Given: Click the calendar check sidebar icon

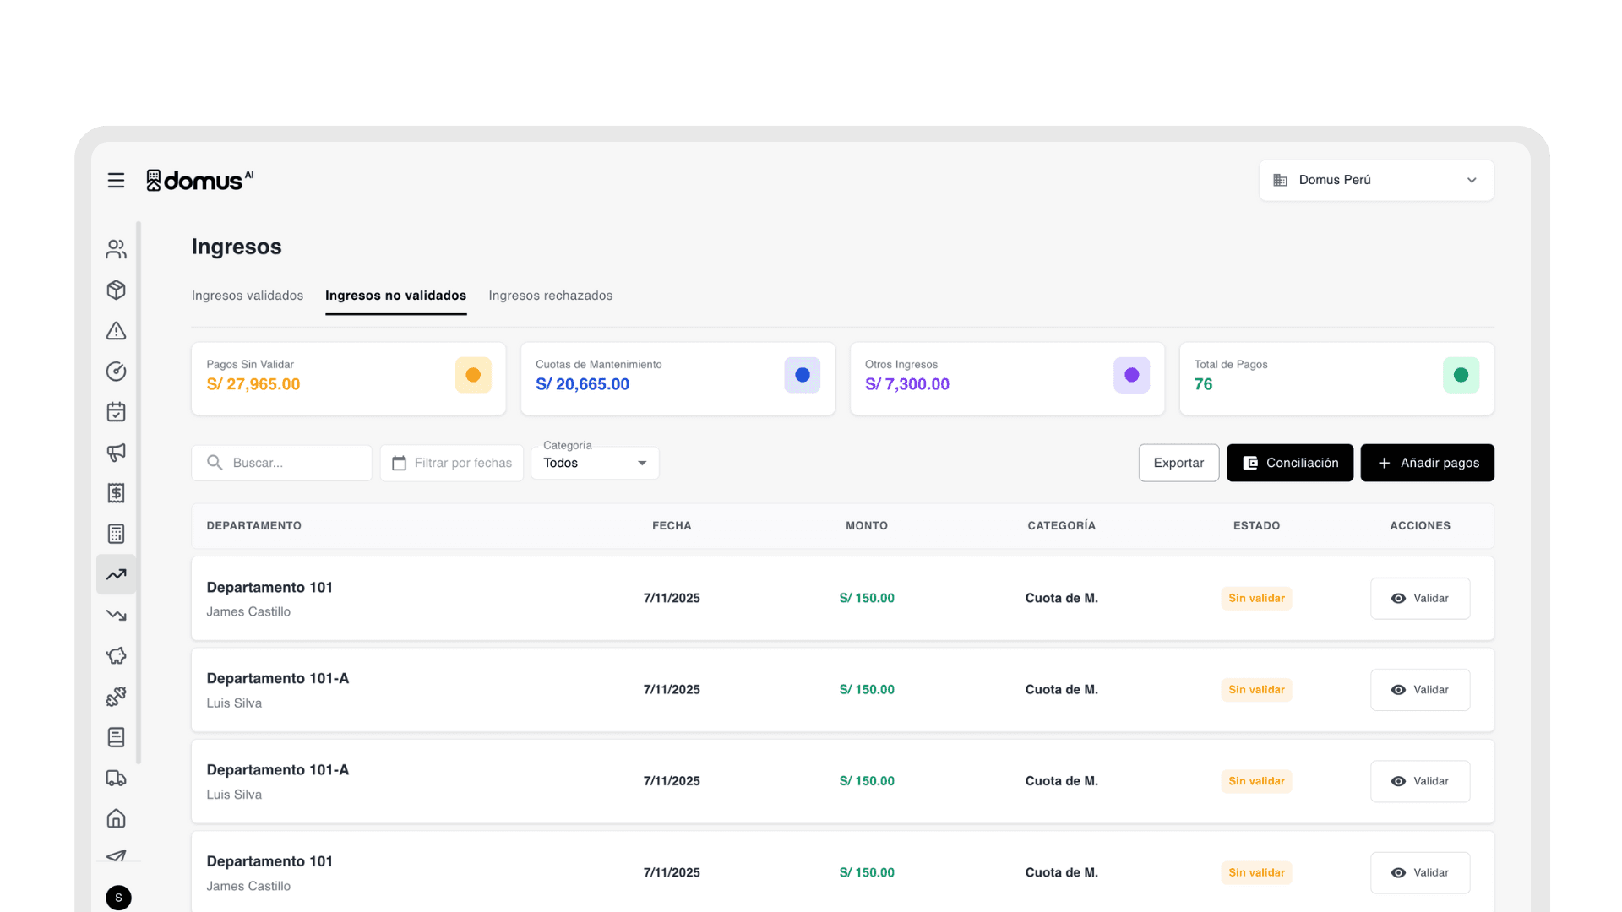Looking at the screenshot, I should (116, 412).
